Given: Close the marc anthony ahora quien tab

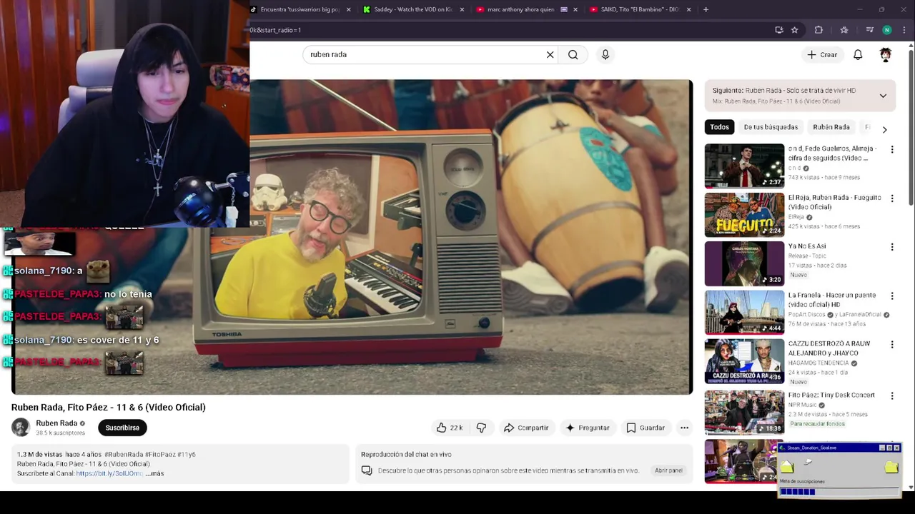Looking at the screenshot, I should [x=575, y=9].
